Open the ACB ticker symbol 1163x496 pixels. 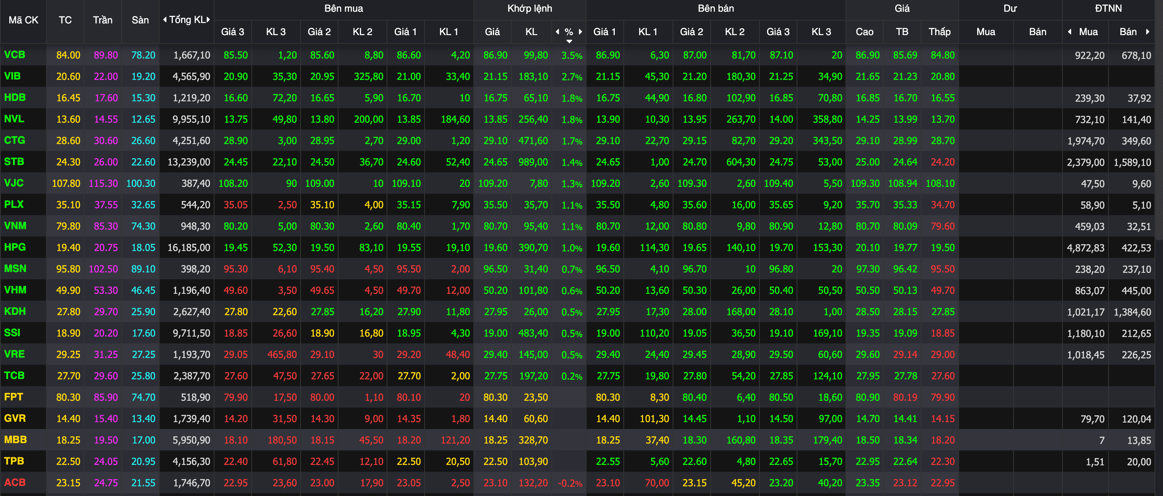pos(15,482)
